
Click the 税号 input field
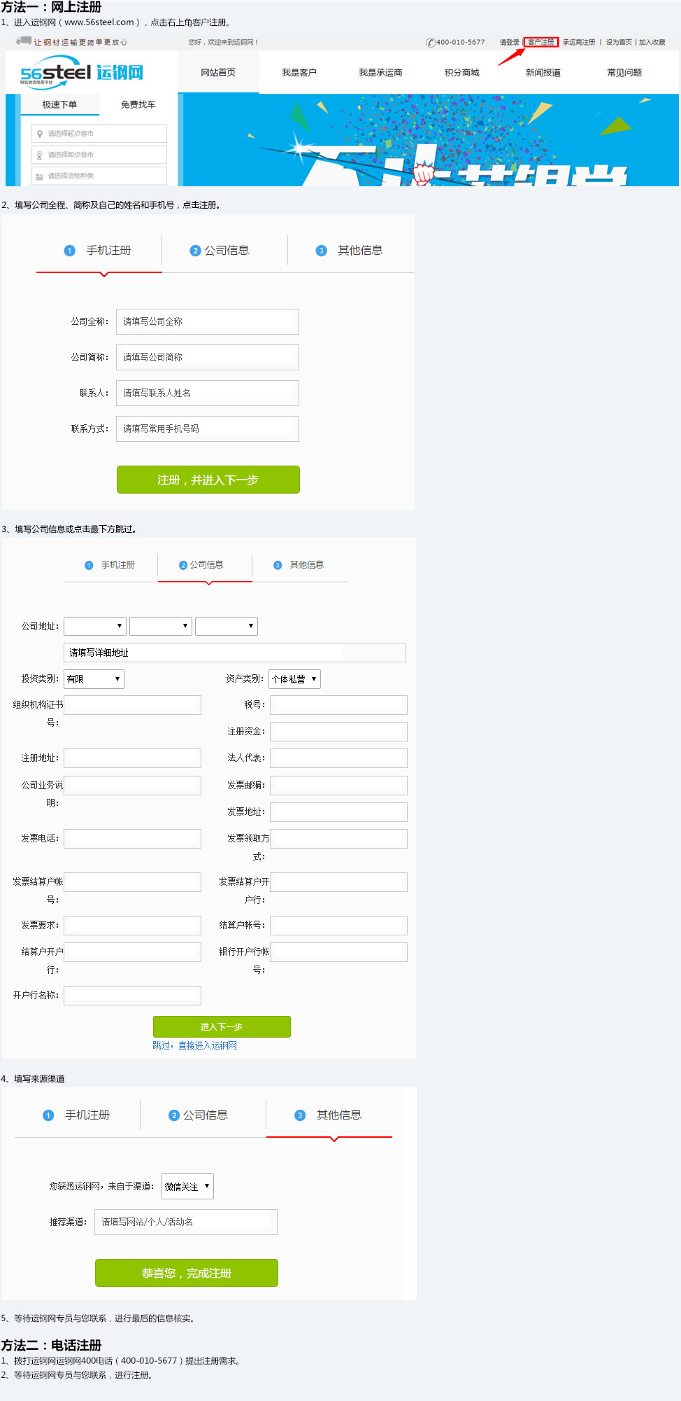tap(338, 705)
